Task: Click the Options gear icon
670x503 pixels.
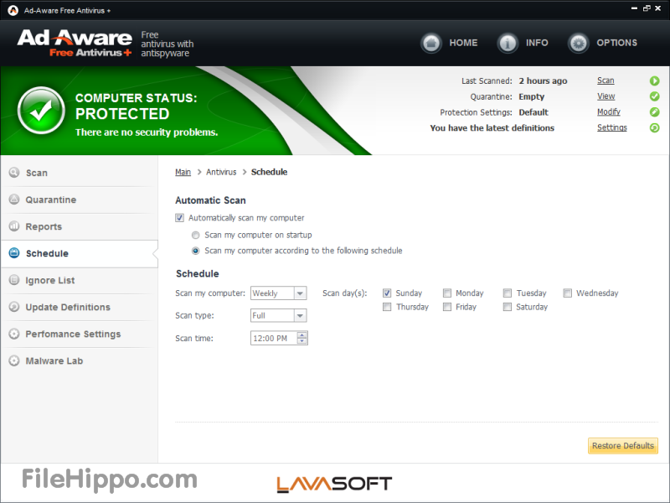Action: 579,44
